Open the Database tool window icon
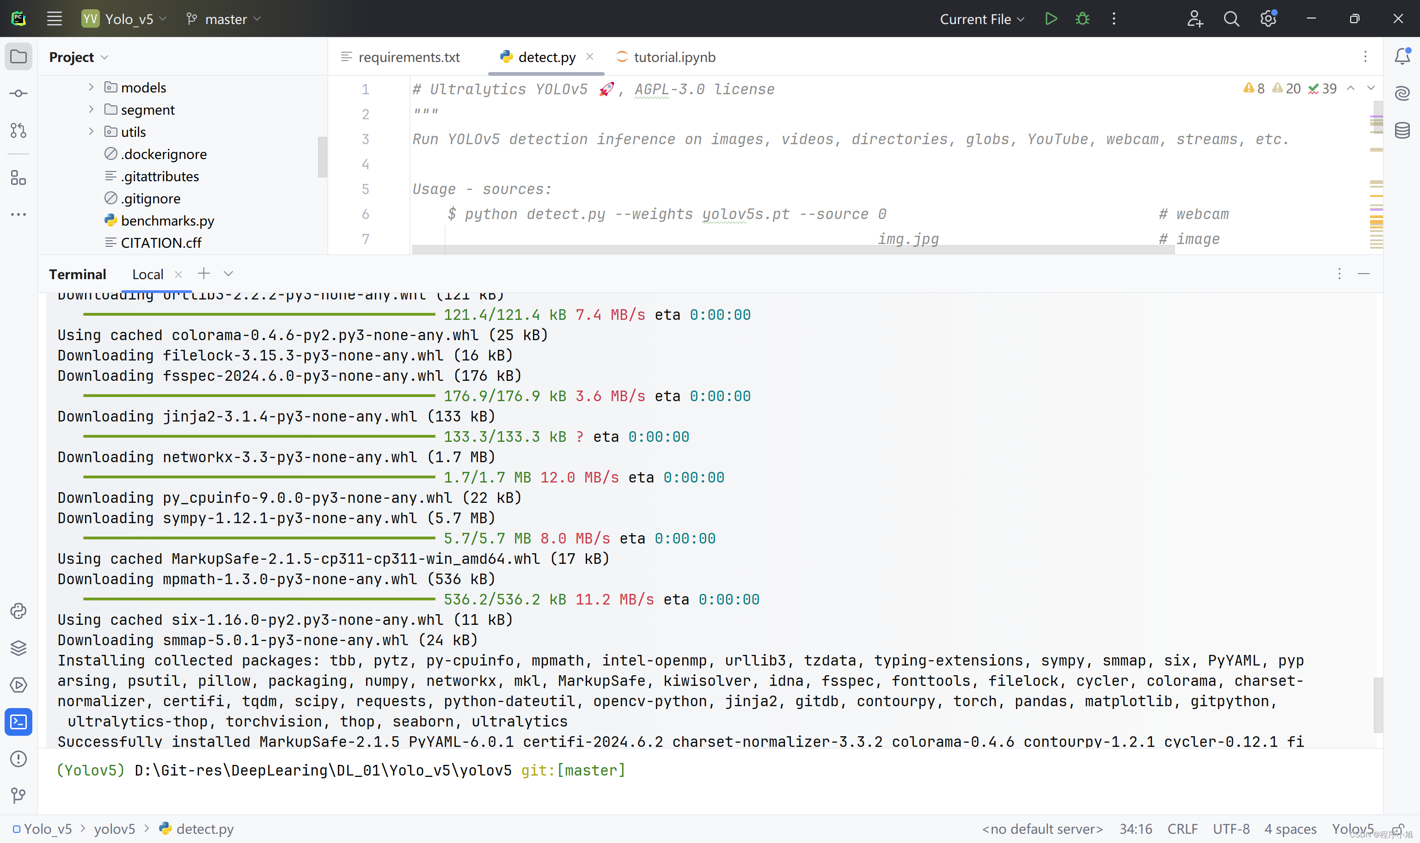 (x=1402, y=131)
